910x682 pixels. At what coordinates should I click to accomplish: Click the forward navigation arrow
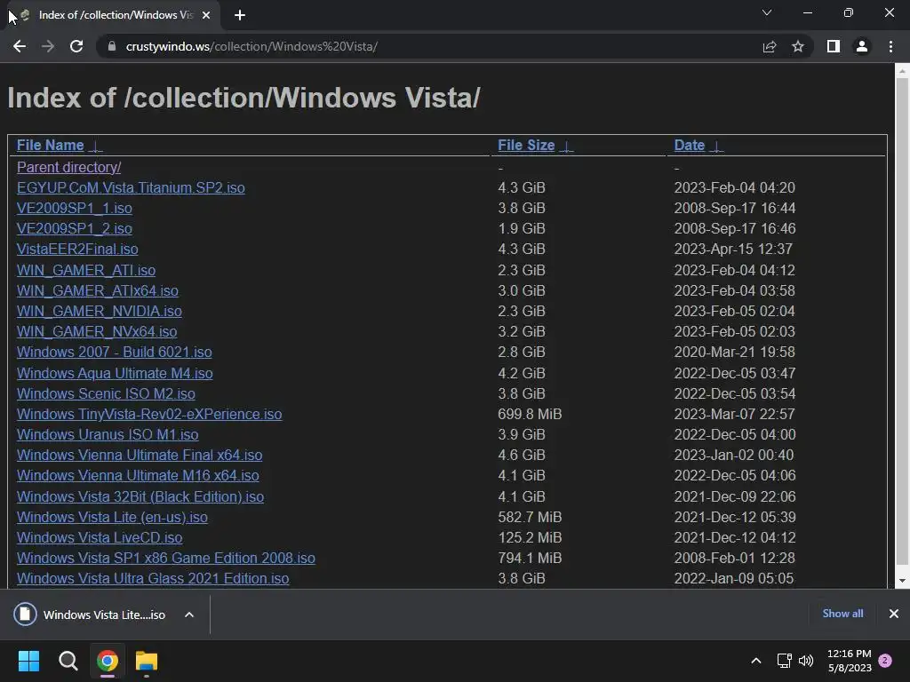point(48,46)
